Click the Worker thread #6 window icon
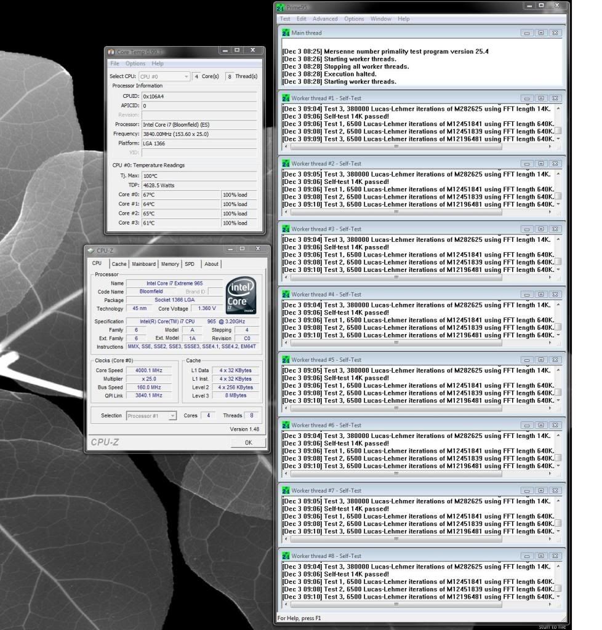 coord(286,425)
